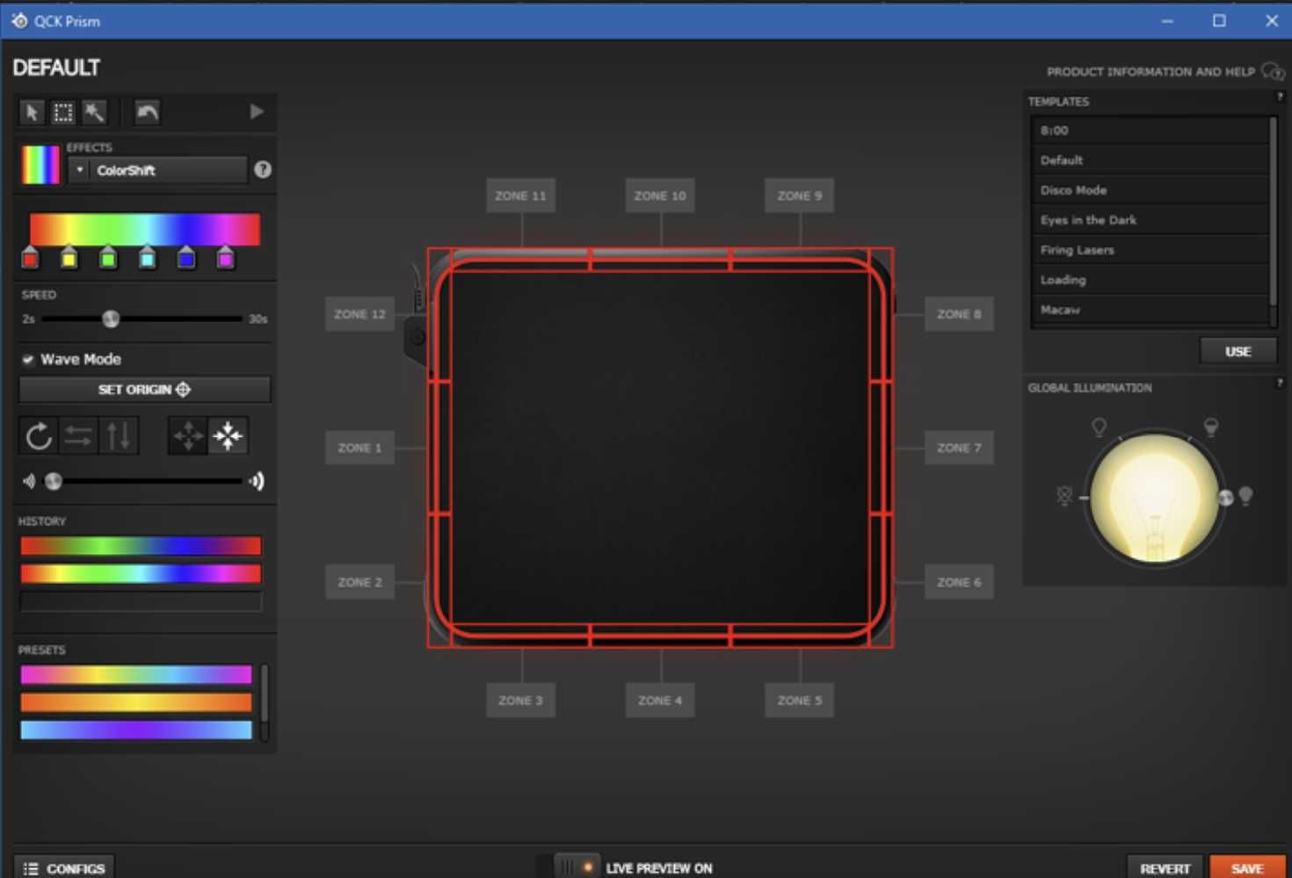Image resolution: width=1292 pixels, height=878 pixels.
Task: Click the wave width slider handle
Action: [54, 481]
